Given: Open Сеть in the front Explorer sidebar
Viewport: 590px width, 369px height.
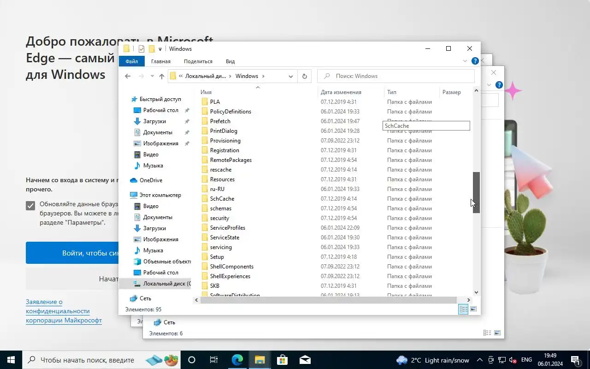Looking at the screenshot, I should tap(145, 298).
